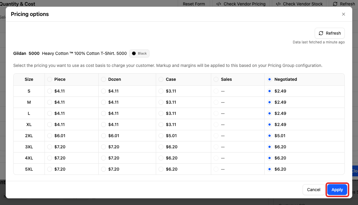Choose Case price $3.11 for size XL
The height and width of the screenshot is (205, 358).
161,125
